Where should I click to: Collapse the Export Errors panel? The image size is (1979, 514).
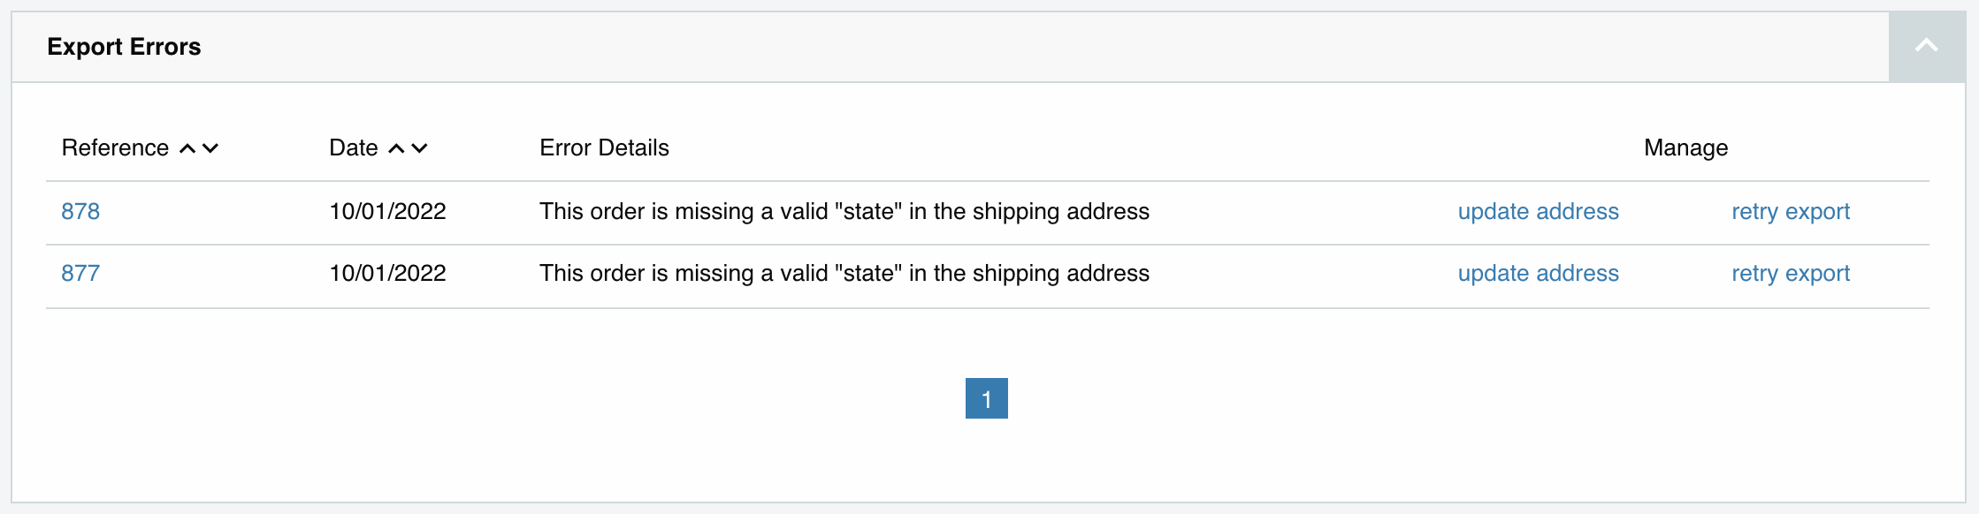[x=1926, y=47]
